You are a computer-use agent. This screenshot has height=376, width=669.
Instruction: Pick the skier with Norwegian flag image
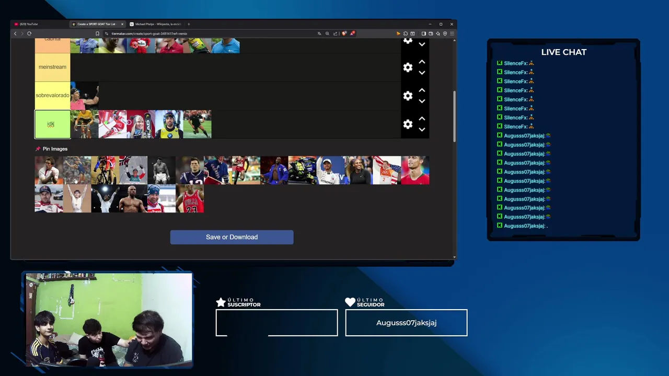coord(133,170)
